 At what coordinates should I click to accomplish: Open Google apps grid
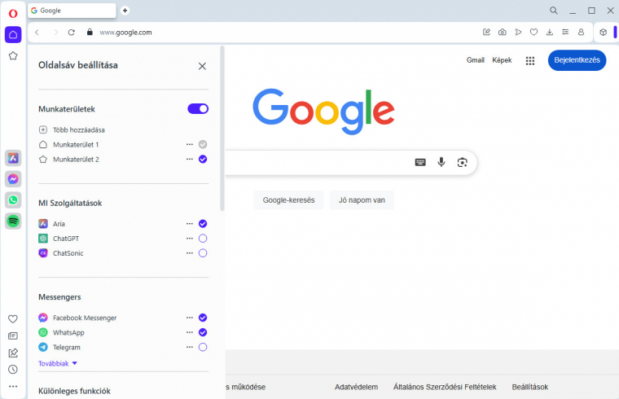click(x=530, y=60)
